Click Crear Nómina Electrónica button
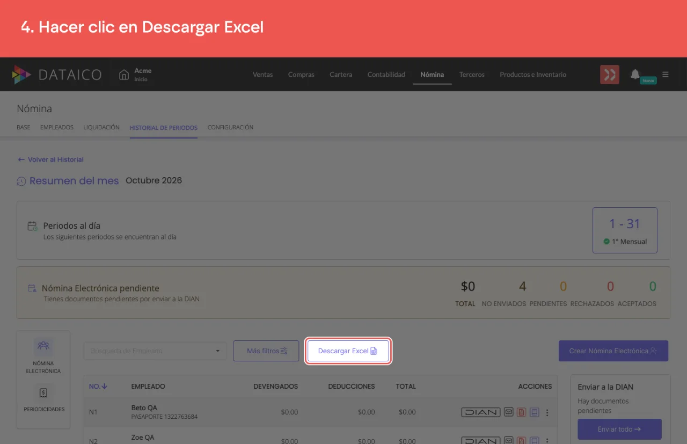Screen dimensions: 687x444 pos(613,351)
